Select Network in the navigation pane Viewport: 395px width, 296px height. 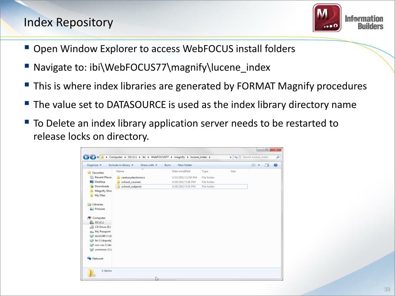point(98,259)
